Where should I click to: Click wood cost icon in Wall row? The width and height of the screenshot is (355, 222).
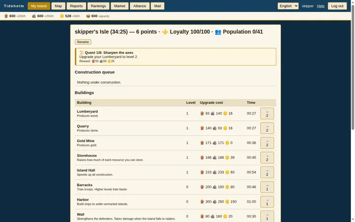pyautogui.click(x=202, y=217)
